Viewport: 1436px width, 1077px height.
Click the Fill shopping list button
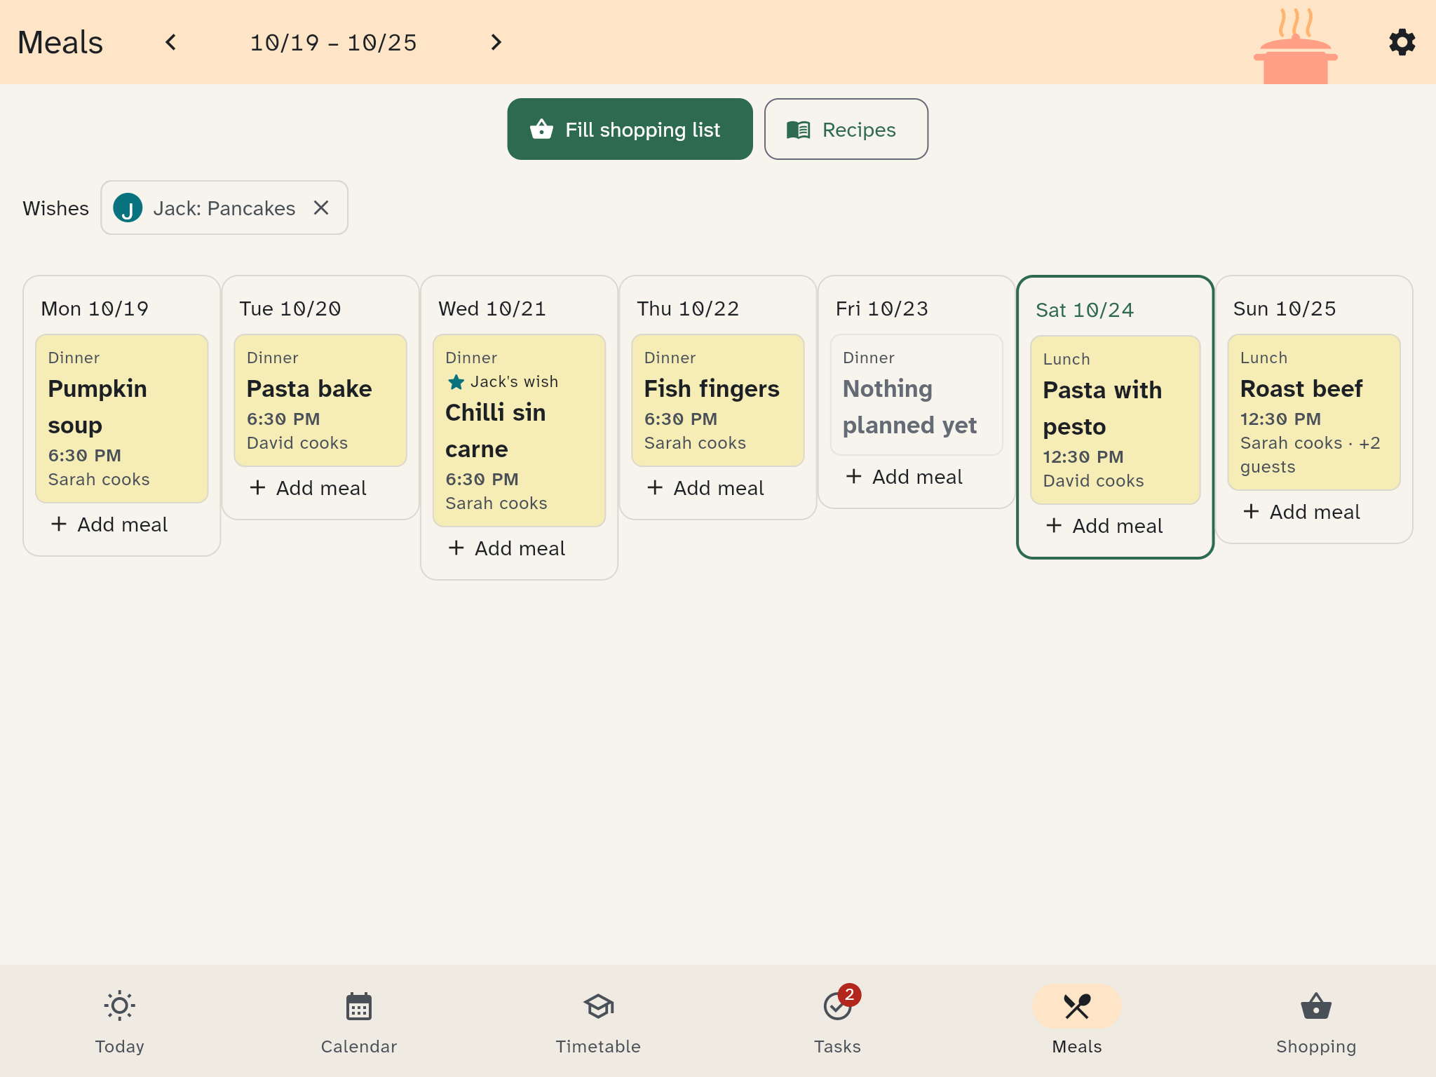pyautogui.click(x=630, y=129)
